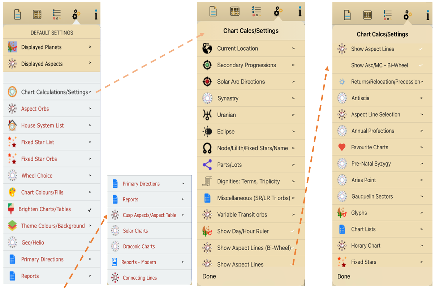Click the House System List house icon
435x290 pixels.
tap(12, 125)
